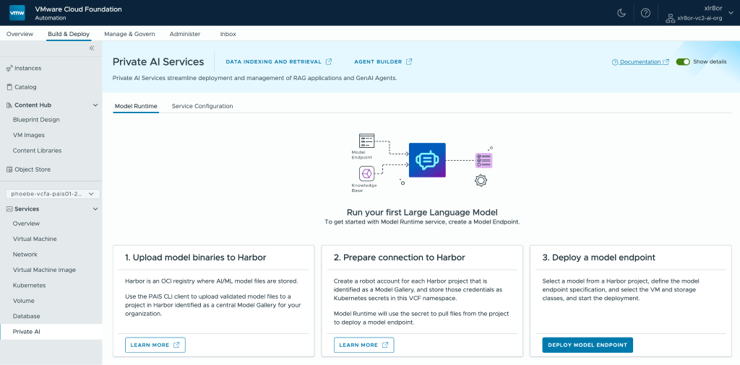The width and height of the screenshot is (740, 365).
Task: Open the Data Indexing and Retrieval link
Action: tap(279, 62)
